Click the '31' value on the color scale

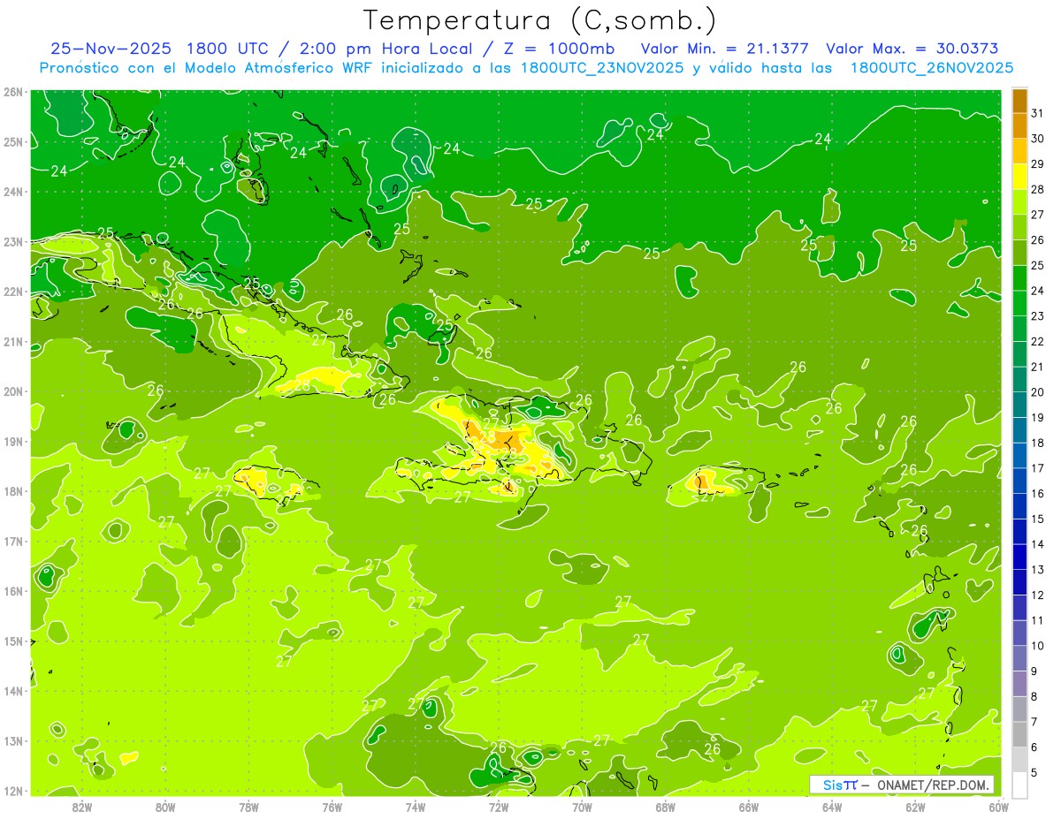tap(1037, 112)
